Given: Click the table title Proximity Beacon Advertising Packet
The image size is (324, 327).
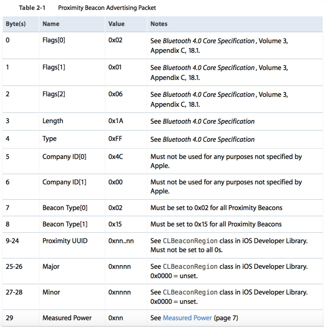Looking at the screenshot, I should (x=107, y=8).
